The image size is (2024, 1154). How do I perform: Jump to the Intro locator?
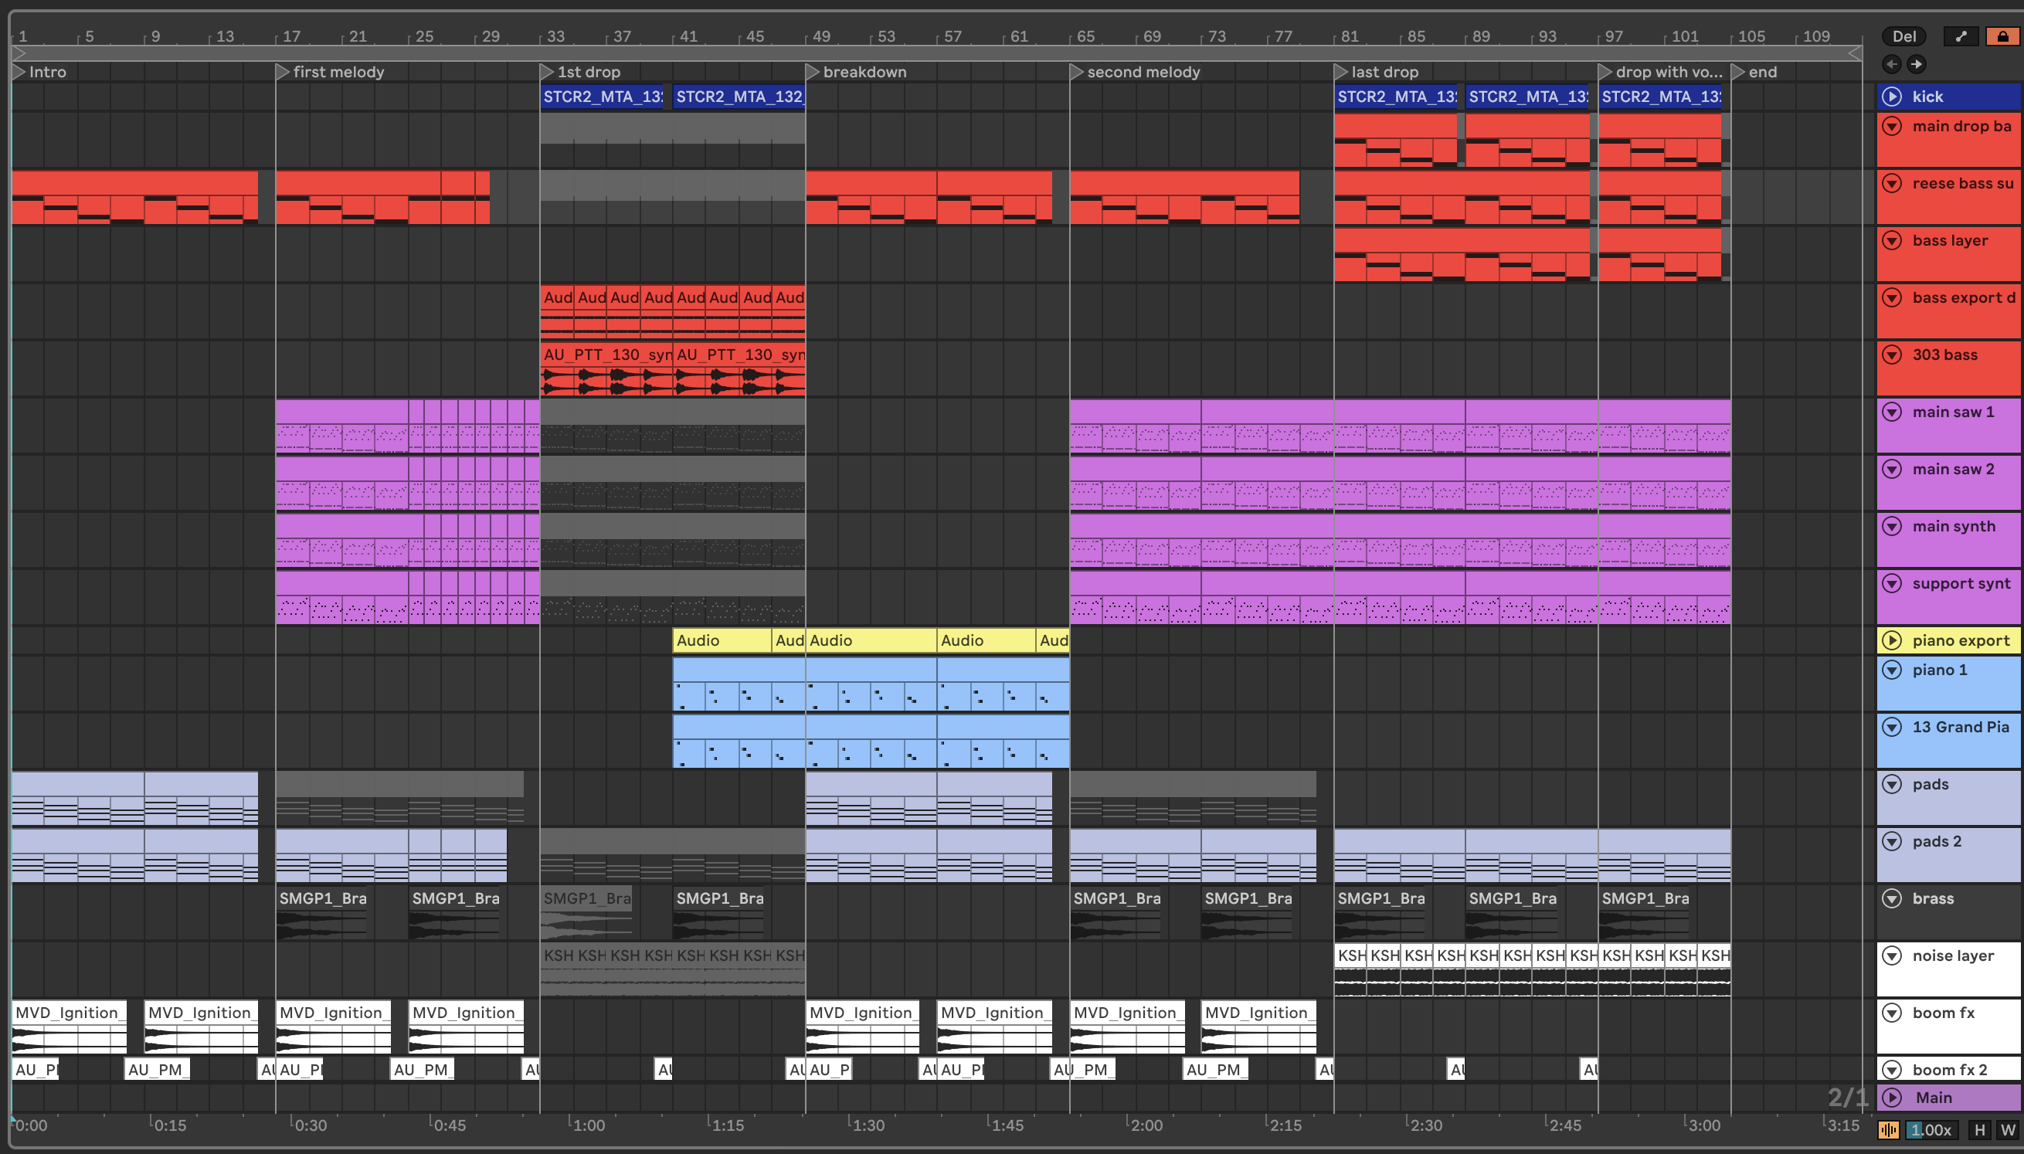tap(19, 71)
